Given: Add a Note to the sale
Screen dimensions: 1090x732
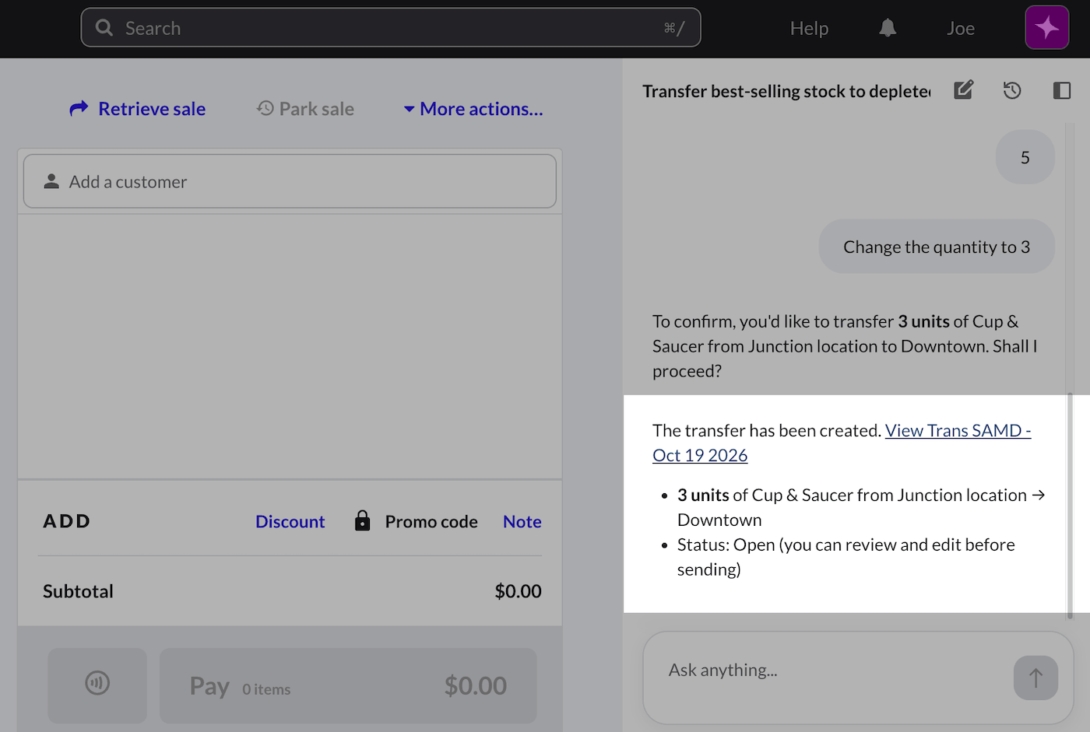Looking at the screenshot, I should [522, 521].
